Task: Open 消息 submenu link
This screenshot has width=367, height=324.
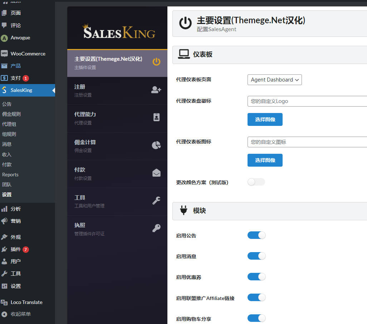Action: click(x=7, y=144)
